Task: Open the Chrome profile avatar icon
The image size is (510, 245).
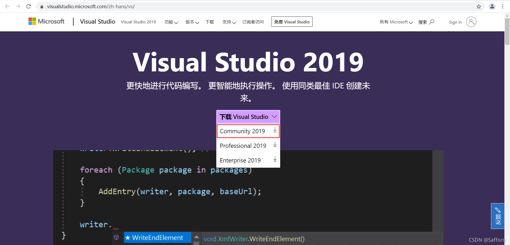Action: click(492, 6)
